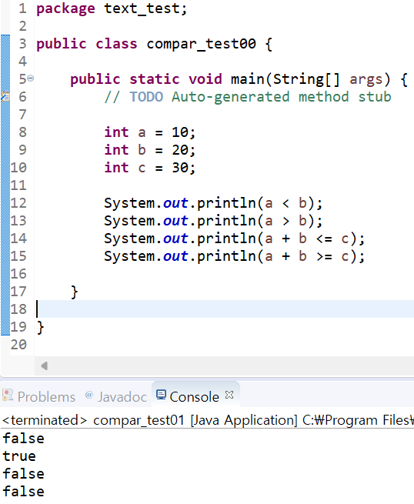Select the Console tab
The width and height of the screenshot is (414, 504).
click(188, 396)
